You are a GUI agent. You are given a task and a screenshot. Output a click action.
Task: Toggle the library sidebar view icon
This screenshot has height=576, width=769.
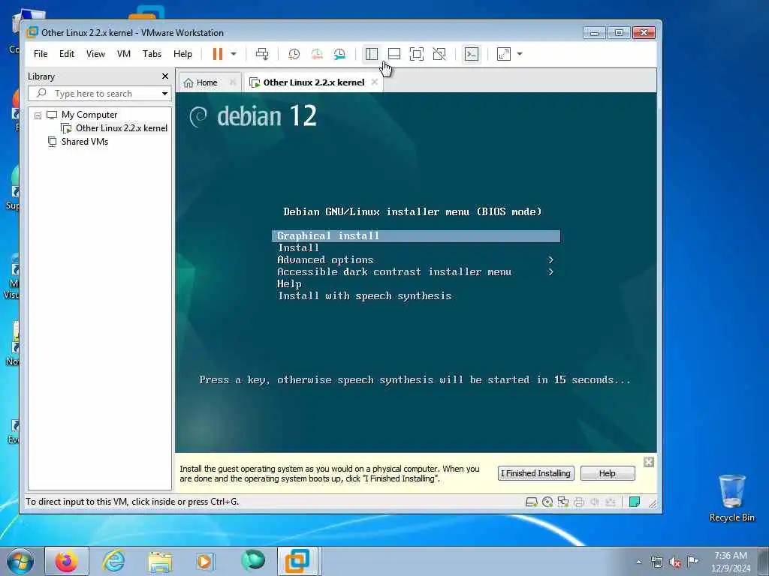(x=371, y=54)
